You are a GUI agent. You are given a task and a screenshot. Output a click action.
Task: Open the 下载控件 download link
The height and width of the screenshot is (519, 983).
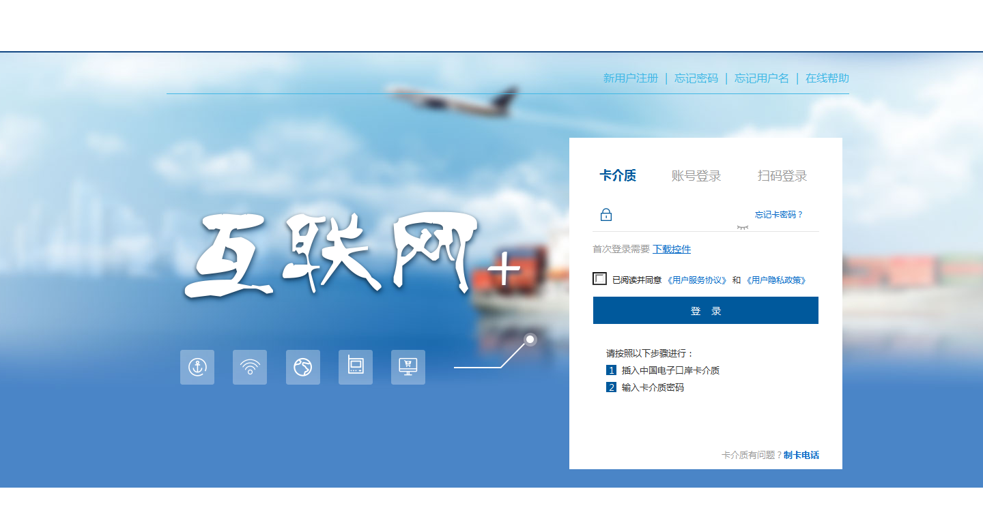coord(671,249)
